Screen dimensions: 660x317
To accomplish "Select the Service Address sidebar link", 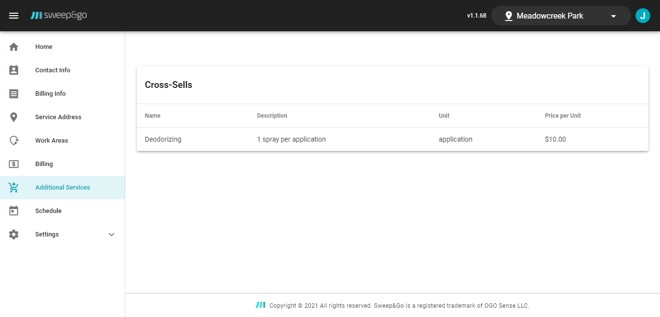I will tap(58, 117).
